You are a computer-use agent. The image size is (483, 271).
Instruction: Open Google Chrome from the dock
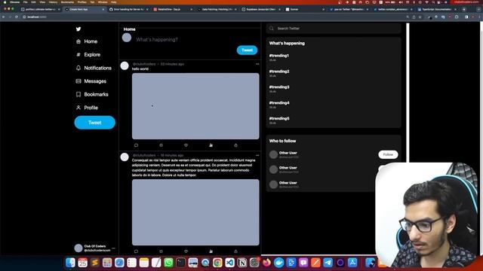(x=217, y=263)
